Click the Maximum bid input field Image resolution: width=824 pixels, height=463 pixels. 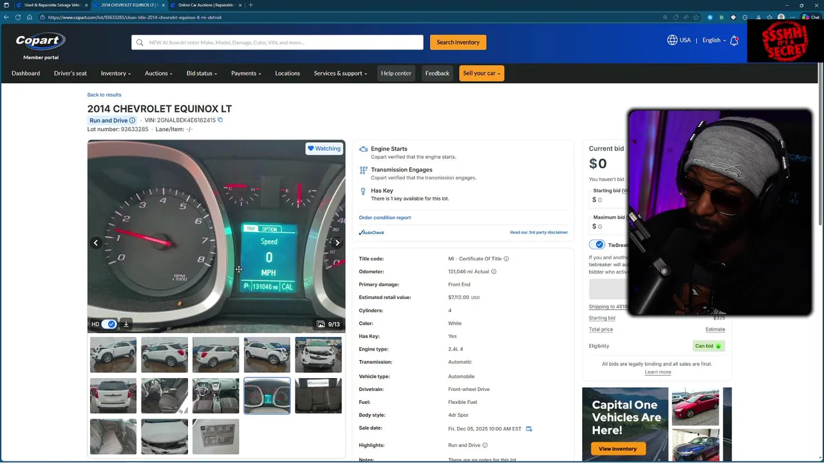pyautogui.click(x=608, y=226)
